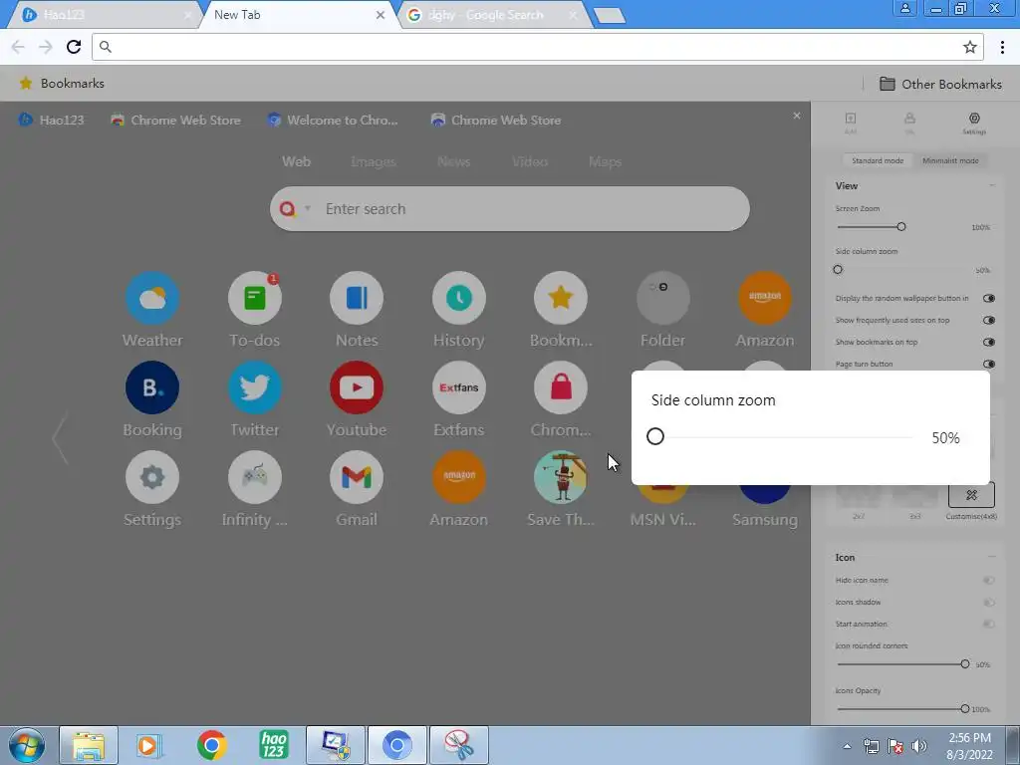
Task: Click the Chrome address bar
Action: pyautogui.click(x=537, y=47)
